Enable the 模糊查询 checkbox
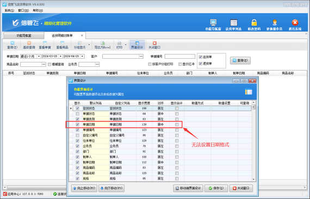The image size is (310, 199). (49, 64)
